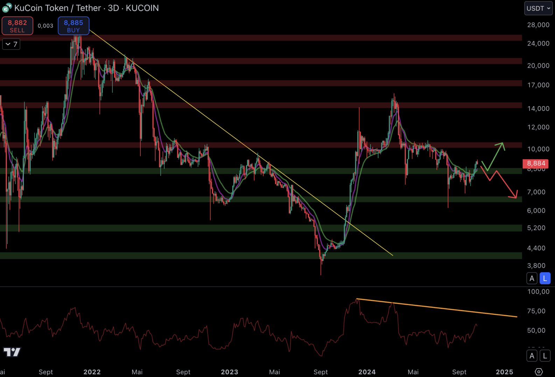The height and width of the screenshot is (377, 555).
Task: Toggle auto scale A on RSI pane
Action: click(532, 356)
